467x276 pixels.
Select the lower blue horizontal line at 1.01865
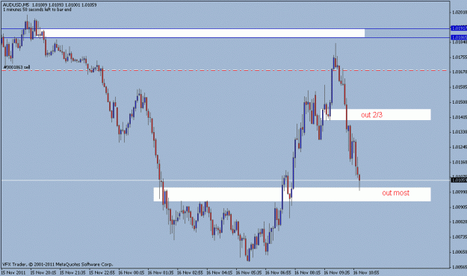click(x=225, y=37)
